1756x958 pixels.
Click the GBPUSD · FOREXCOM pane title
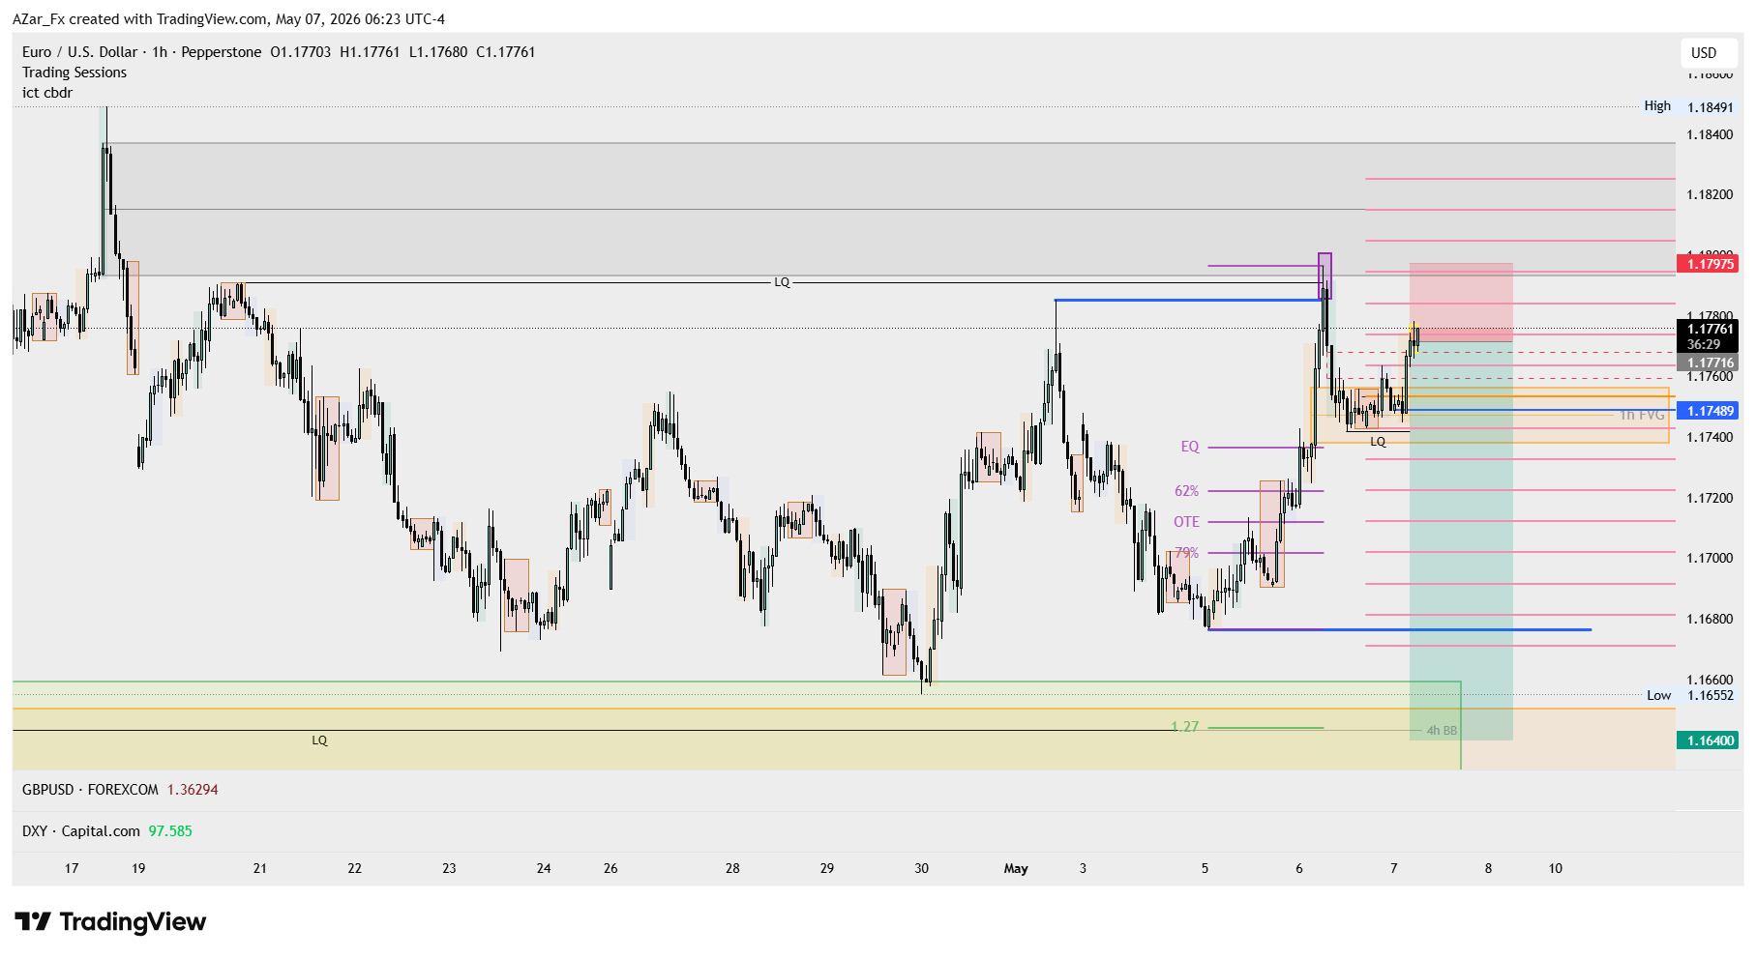[90, 790]
